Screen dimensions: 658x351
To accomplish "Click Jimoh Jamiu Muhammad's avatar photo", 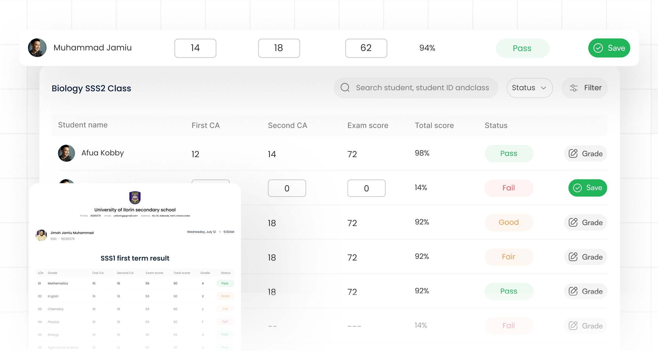I will coord(41,235).
